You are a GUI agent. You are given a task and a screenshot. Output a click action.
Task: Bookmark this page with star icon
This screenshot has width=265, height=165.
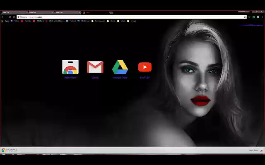click(x=245, y=17)
